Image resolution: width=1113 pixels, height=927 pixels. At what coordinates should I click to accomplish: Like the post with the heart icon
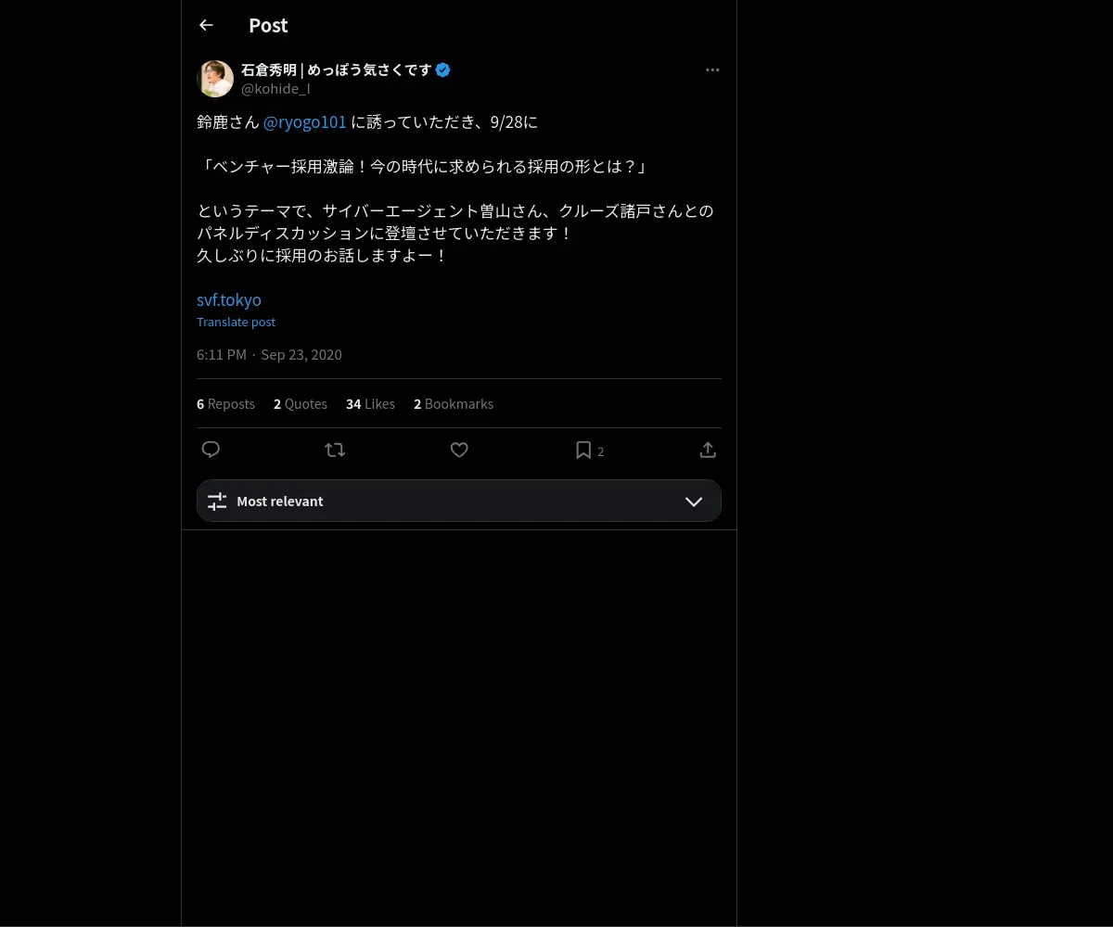(x=459, y=450)
